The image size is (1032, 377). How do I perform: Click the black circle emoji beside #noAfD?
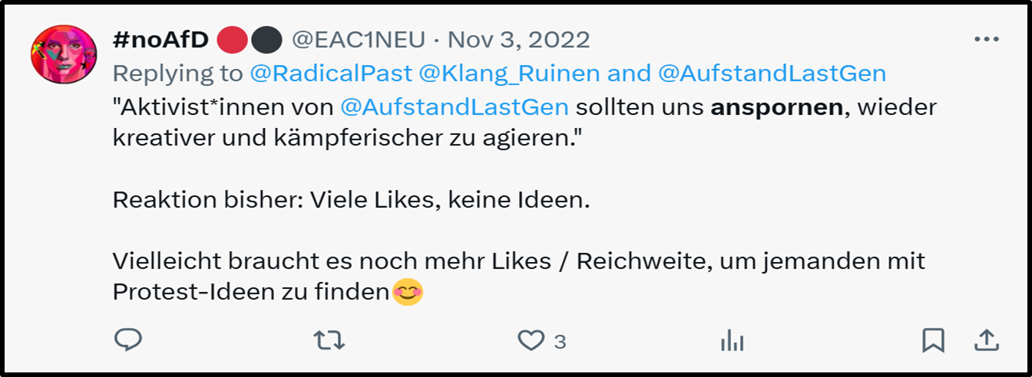pos(266,39)
